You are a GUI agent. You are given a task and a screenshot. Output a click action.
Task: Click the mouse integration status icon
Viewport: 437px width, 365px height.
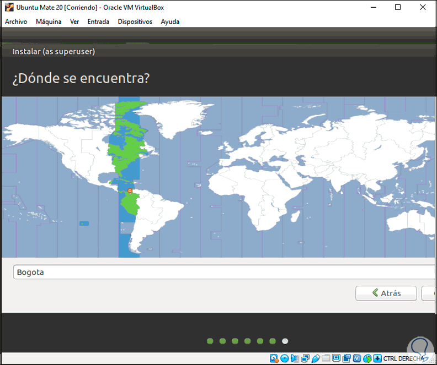tap(367, 358)
